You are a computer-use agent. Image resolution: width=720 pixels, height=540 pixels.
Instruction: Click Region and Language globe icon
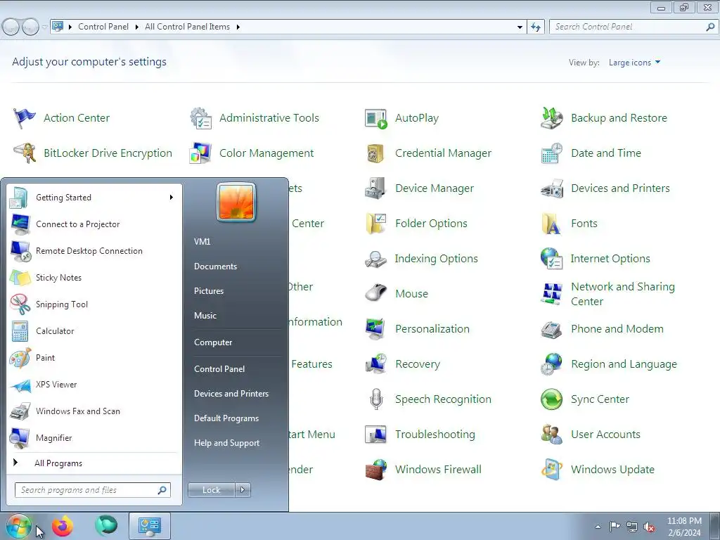point(551,364)
